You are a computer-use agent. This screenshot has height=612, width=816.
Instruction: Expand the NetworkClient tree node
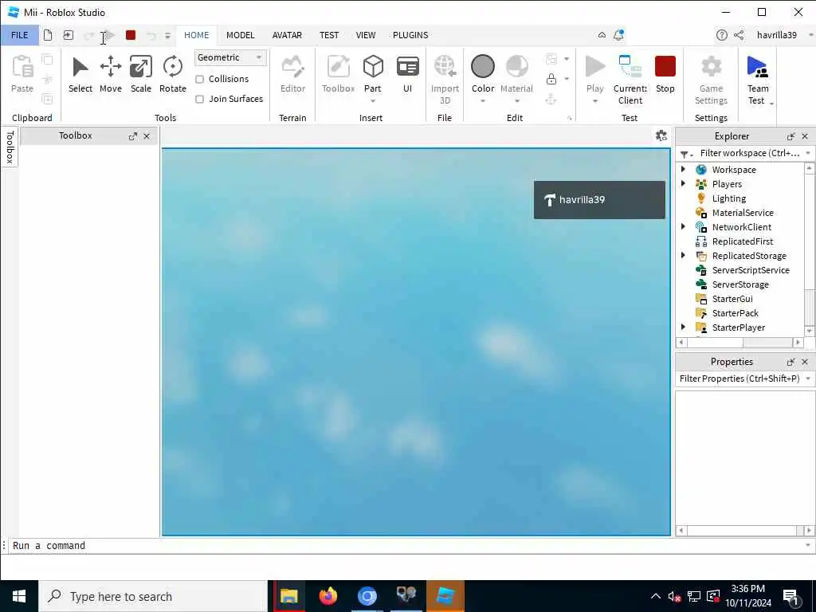tap(683, 226)
